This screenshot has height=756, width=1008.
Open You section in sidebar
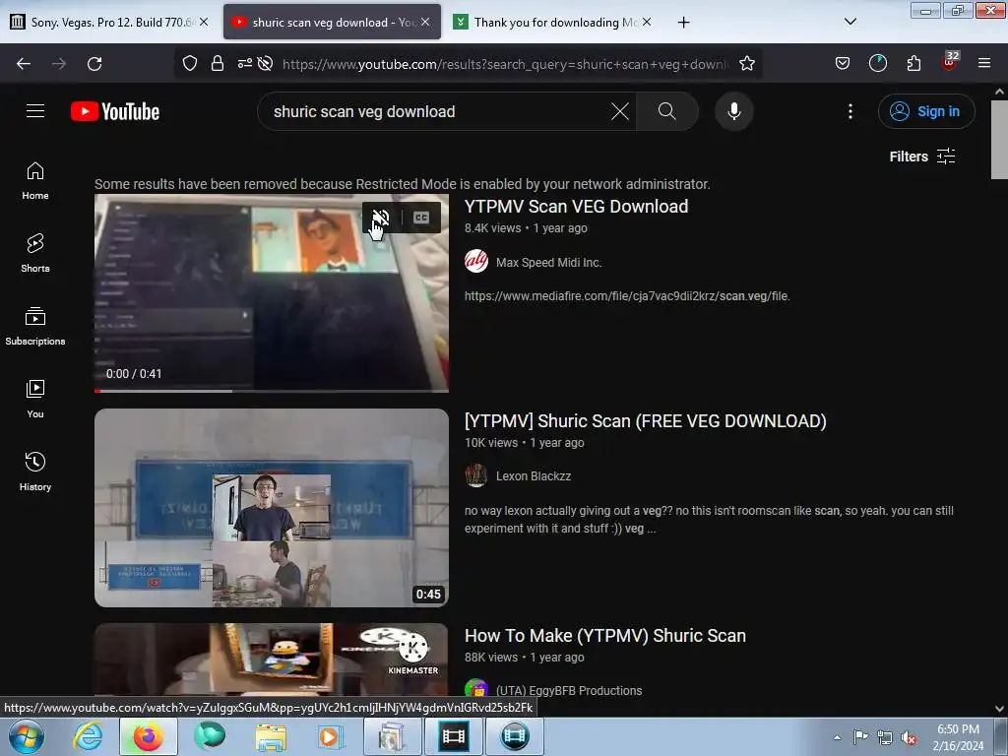(35, 399)
